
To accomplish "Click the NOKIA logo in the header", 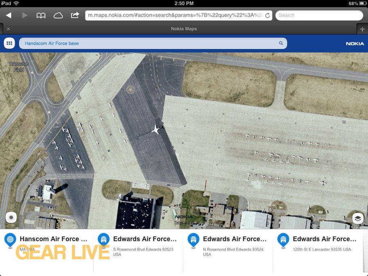I will (355, 44).
